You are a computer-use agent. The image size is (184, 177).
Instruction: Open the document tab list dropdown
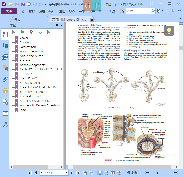[180, 19]
